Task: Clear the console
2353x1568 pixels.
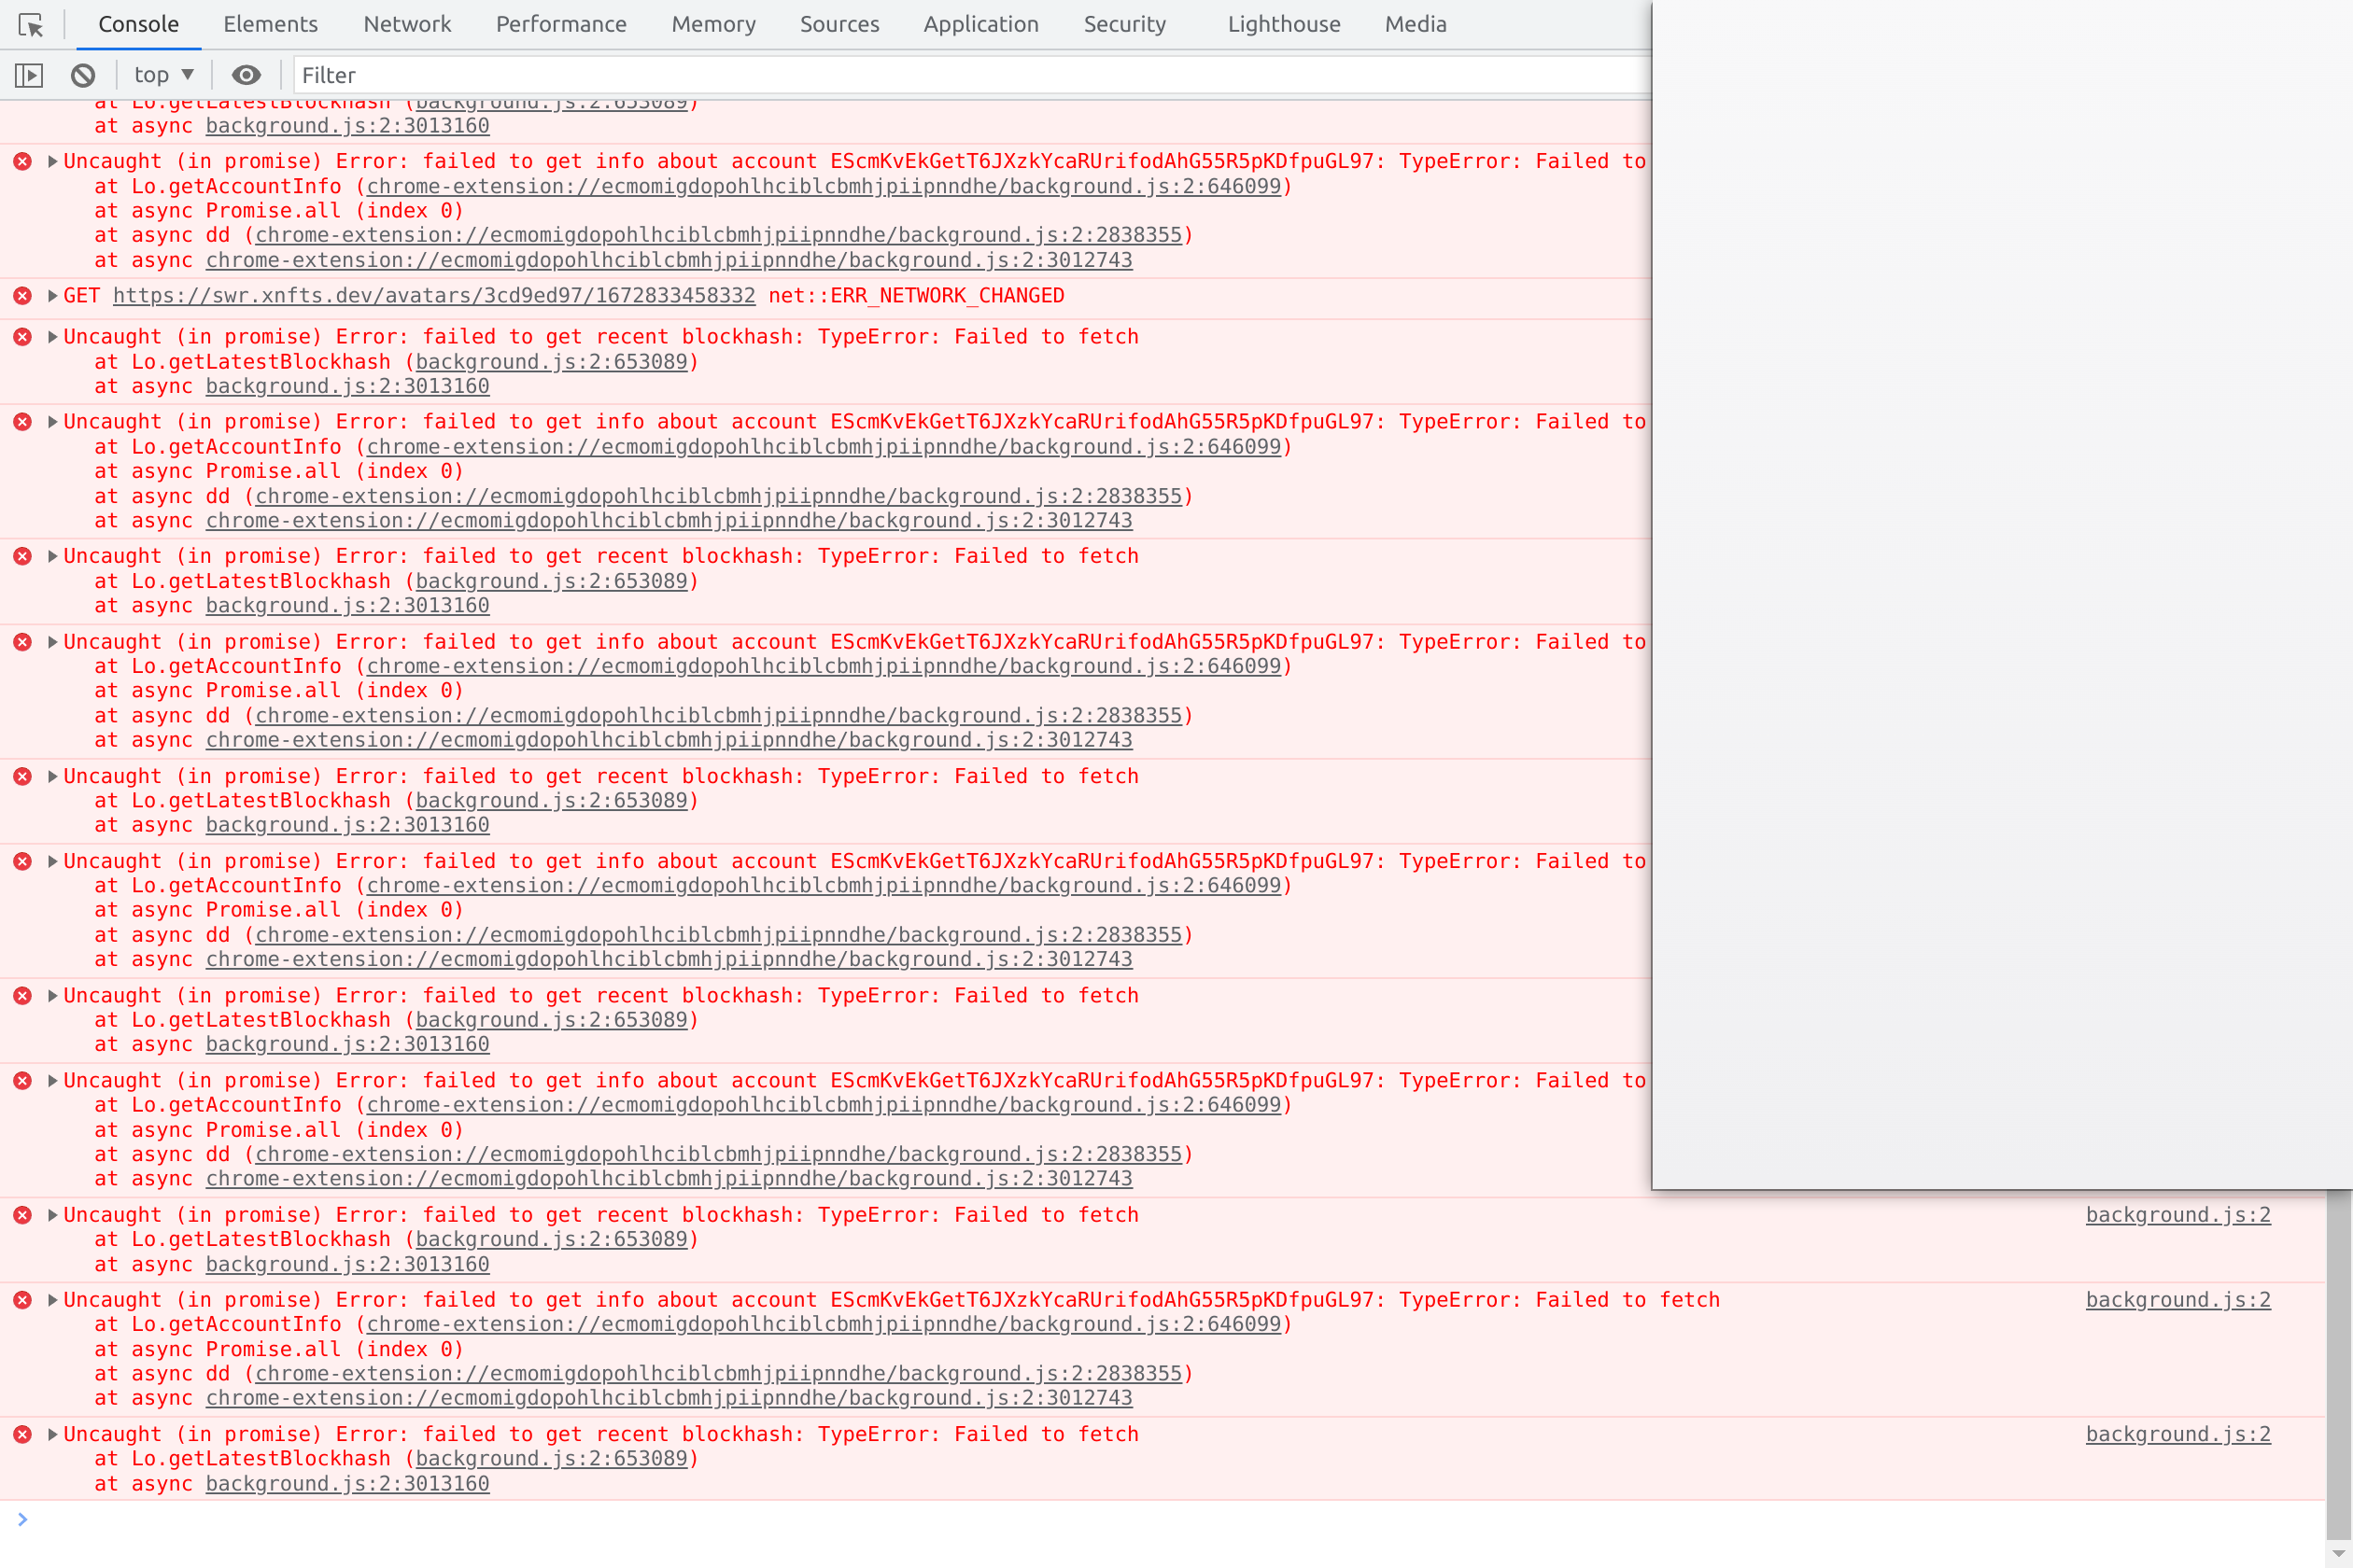Action: [82, 74]
